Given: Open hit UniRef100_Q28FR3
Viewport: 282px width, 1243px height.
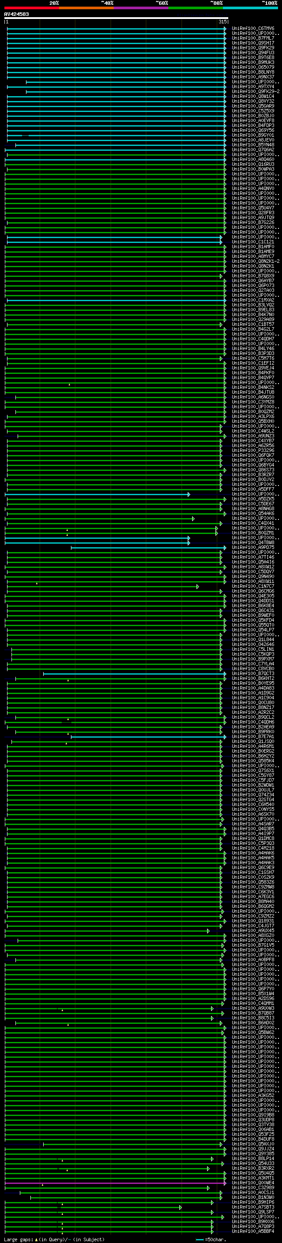Looking at the screenshot, I should click(252, 213).
